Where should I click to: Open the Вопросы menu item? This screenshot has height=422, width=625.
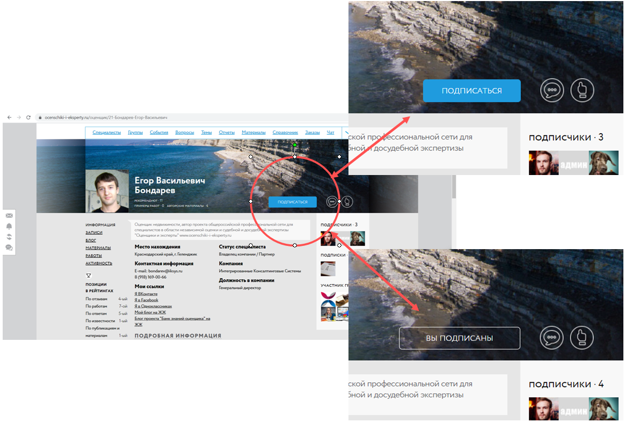pos(185,132)
